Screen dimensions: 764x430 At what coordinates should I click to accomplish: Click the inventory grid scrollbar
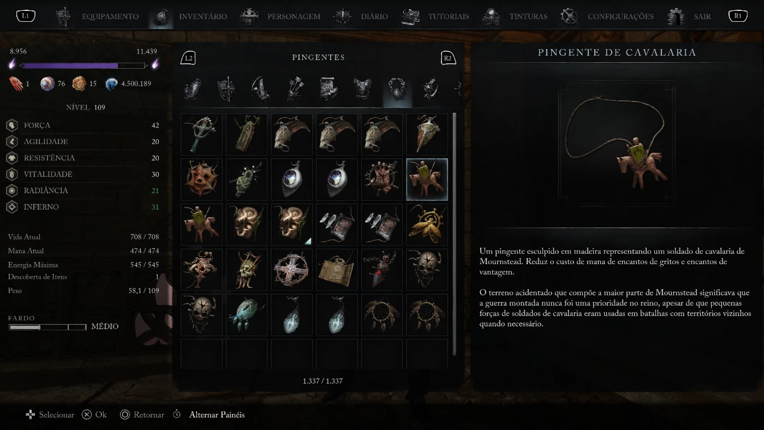pos(454,235)
